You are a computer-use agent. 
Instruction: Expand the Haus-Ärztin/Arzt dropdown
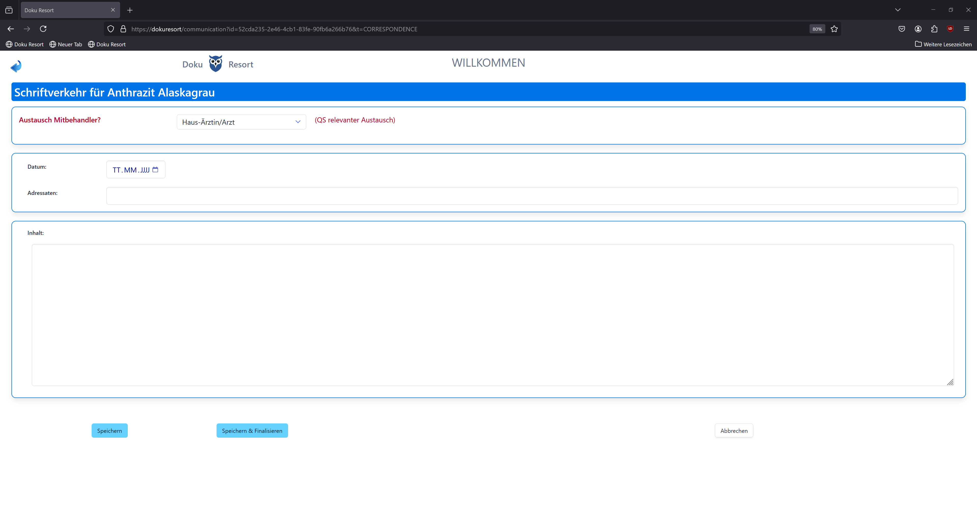[x=241, y=122]
